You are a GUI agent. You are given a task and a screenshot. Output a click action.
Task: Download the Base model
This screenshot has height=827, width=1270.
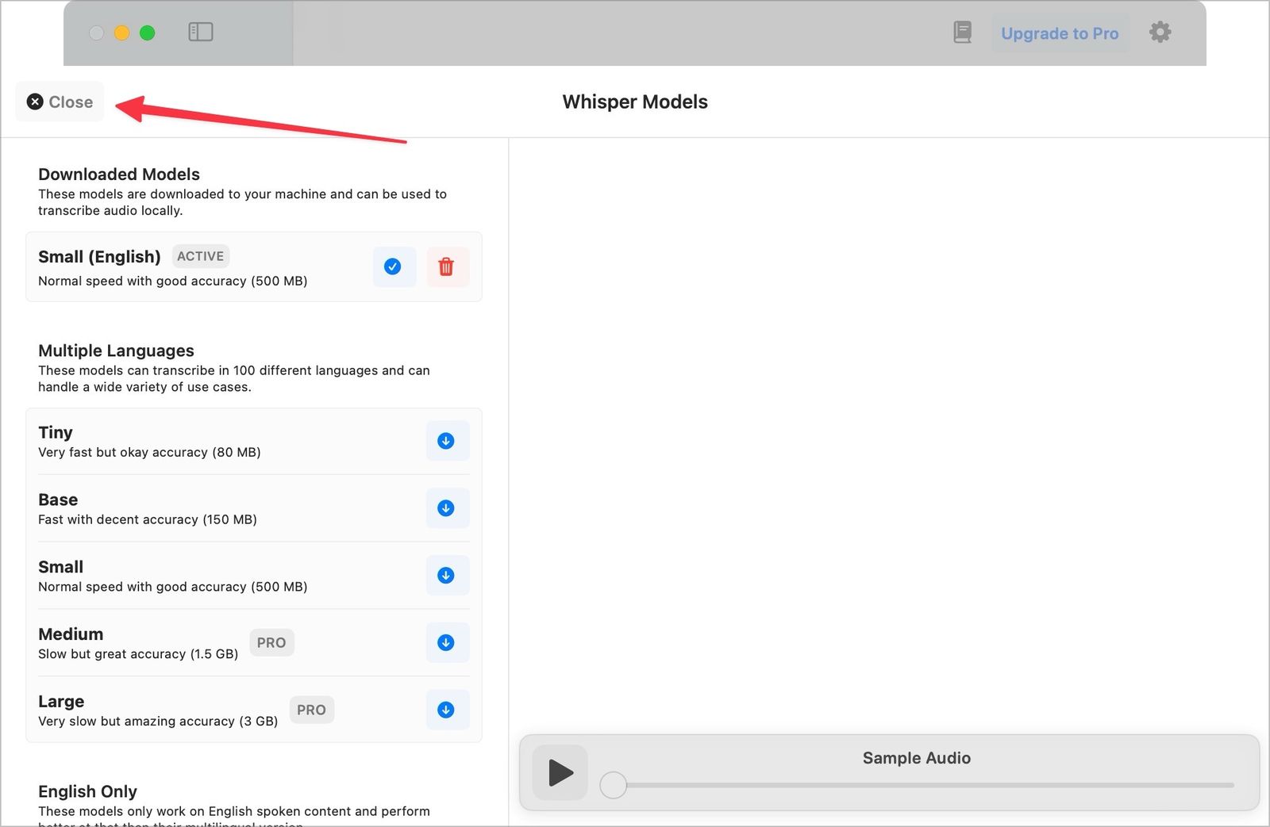tap(447, 508)
